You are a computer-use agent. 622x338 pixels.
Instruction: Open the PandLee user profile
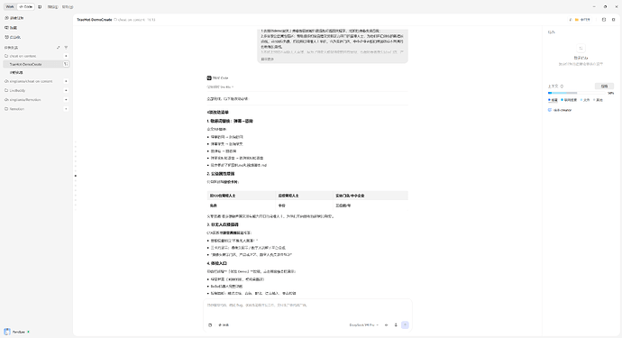(x=16, y=332)
